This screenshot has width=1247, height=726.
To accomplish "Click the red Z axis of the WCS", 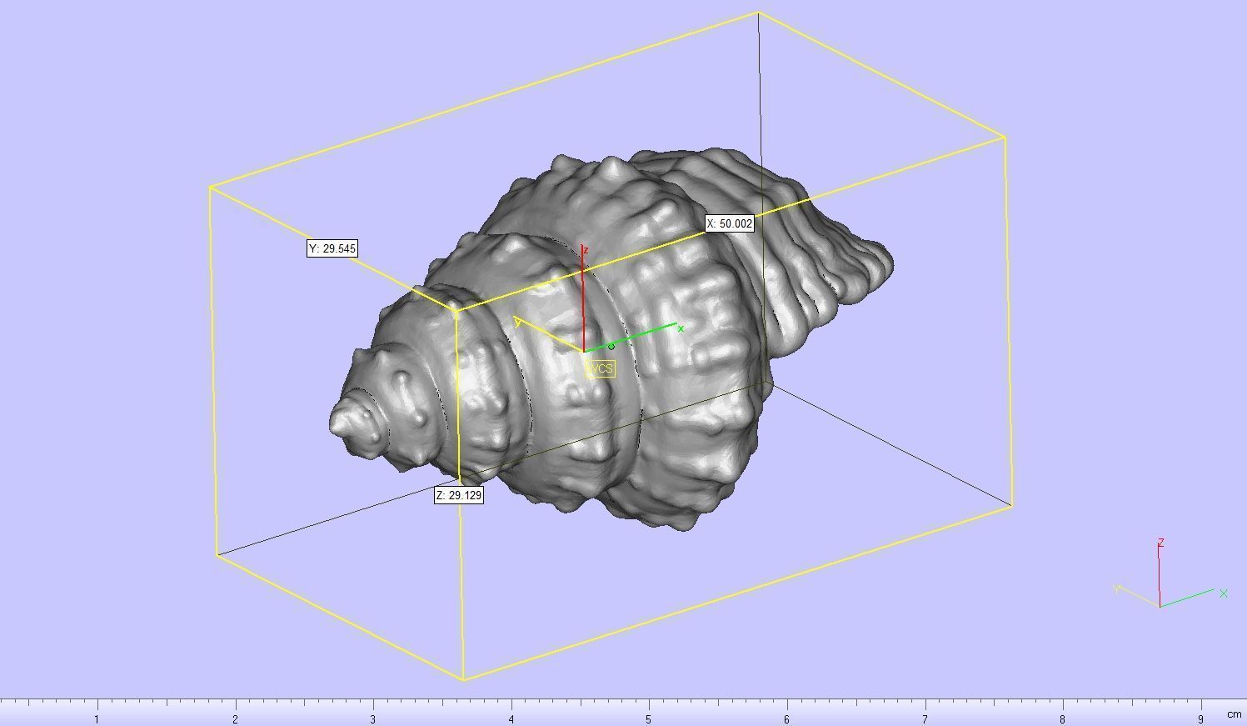I will 583,300.
